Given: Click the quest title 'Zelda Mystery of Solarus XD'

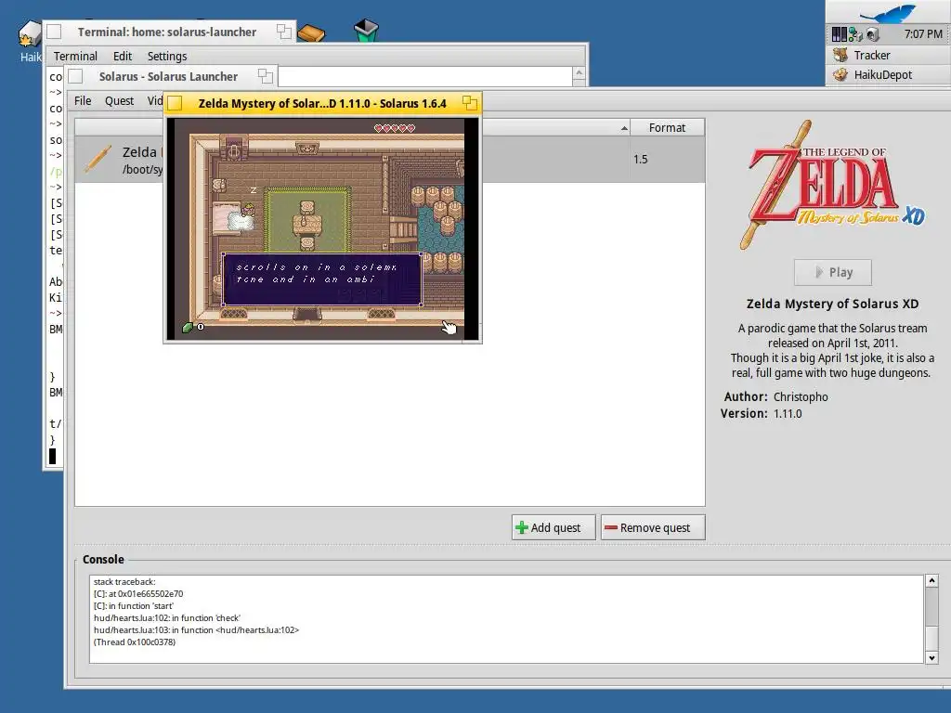Looking at the screenshot, I should tap(832, 304).
